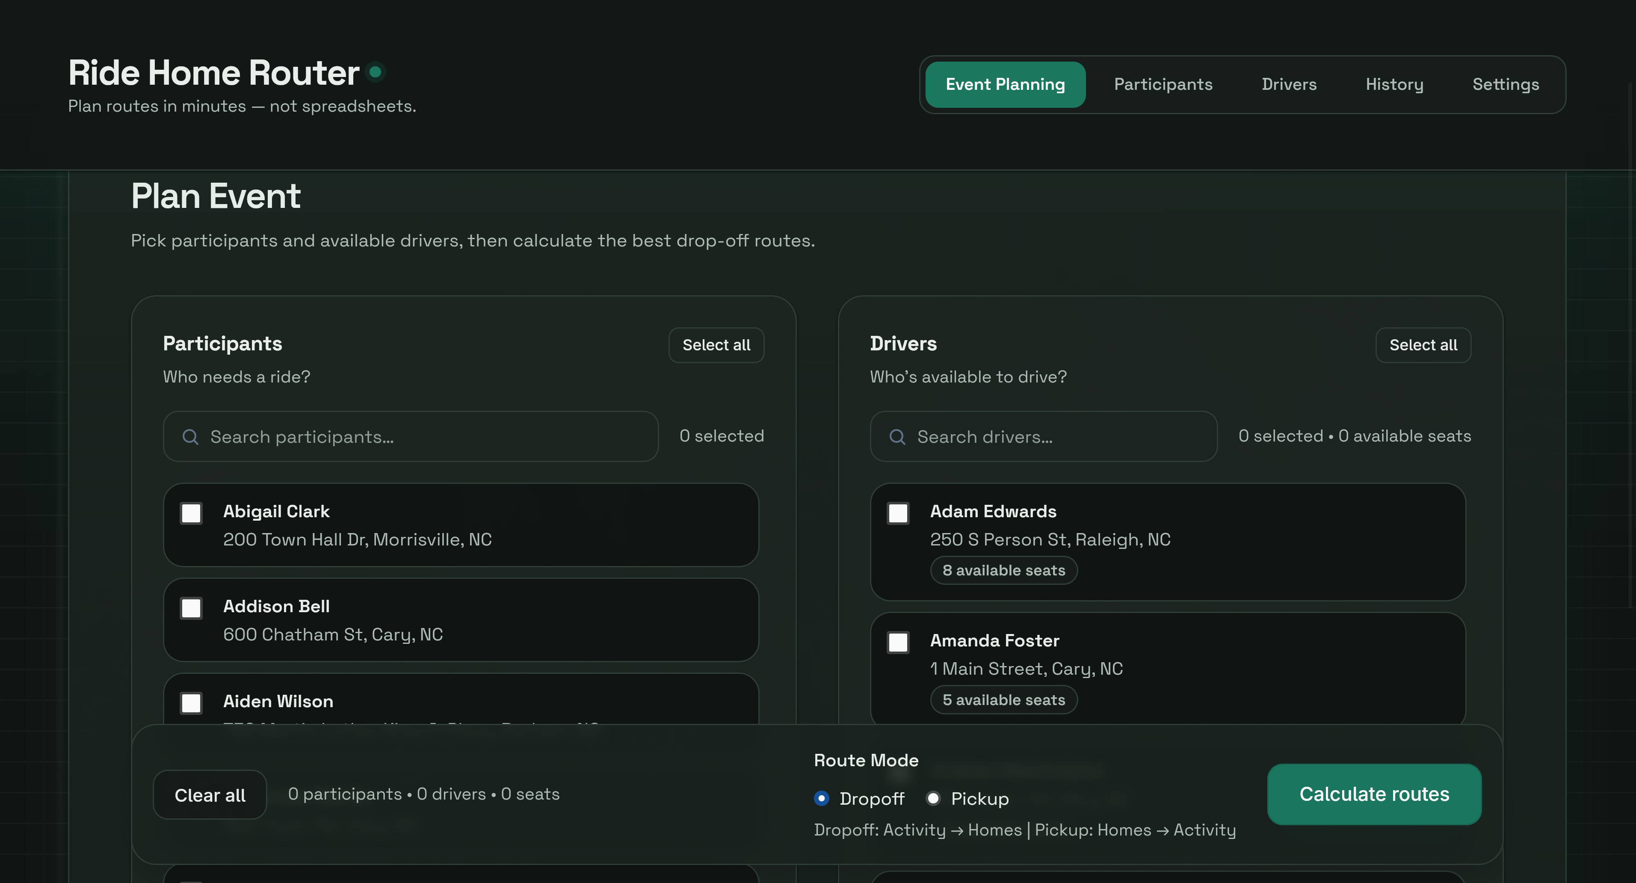Select driver Adam Edwards checkbox
This screenshot has width=1636, height=883.
tap(898, 513)
